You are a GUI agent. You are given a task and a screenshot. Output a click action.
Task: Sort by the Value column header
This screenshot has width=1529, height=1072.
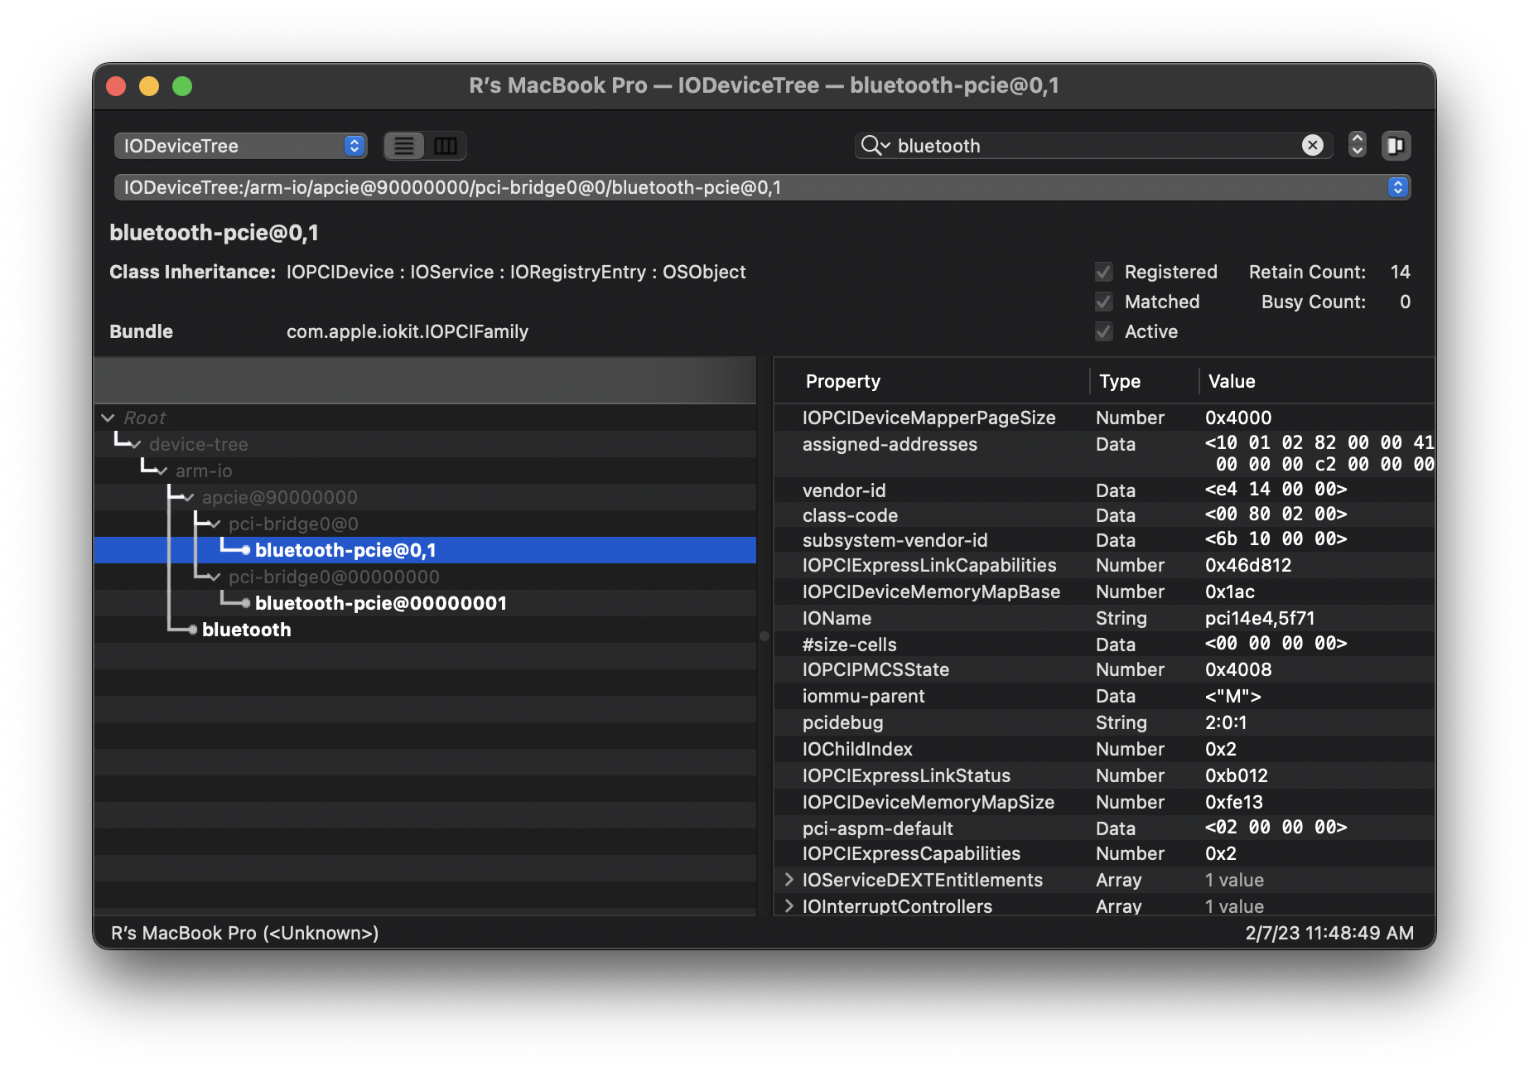tap(1317, 381)
